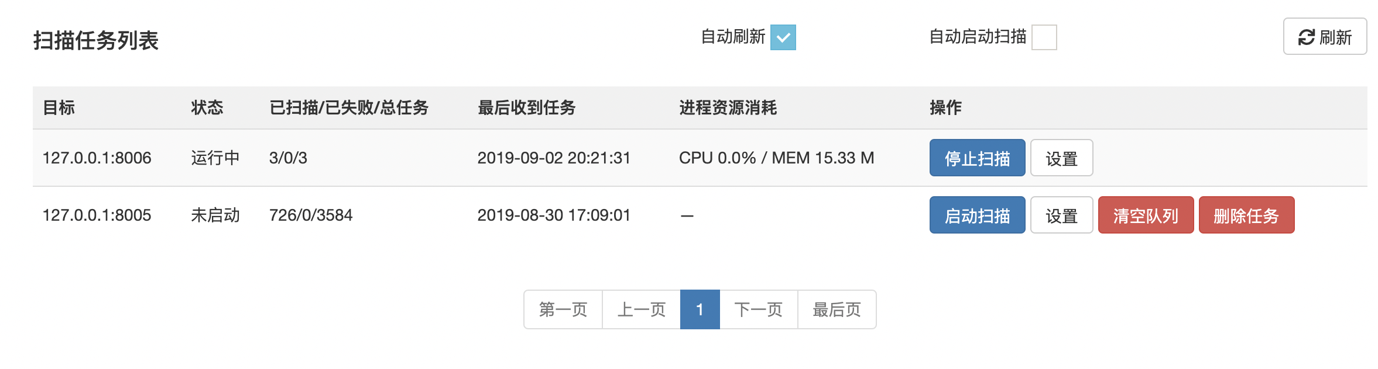1378x369 pixels.
Task: Select the target address 127.0.0.1:8006
Action: point(97,158)
